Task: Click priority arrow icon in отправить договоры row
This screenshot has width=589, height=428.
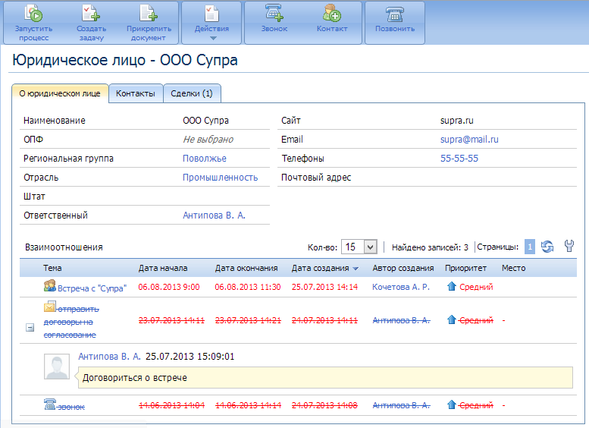Action: click(x=451, y=319)
